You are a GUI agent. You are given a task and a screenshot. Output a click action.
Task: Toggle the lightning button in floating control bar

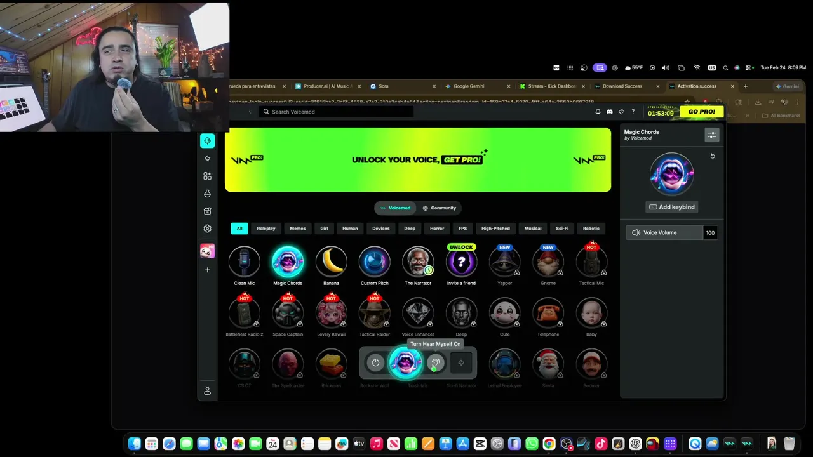click(x=461, y=363)
